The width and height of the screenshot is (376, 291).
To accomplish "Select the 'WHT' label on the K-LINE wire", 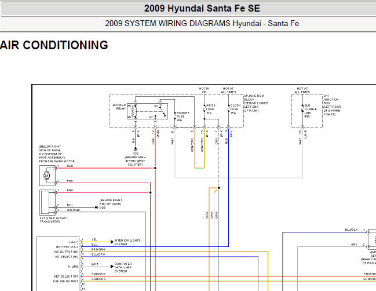I will (95, 264).
